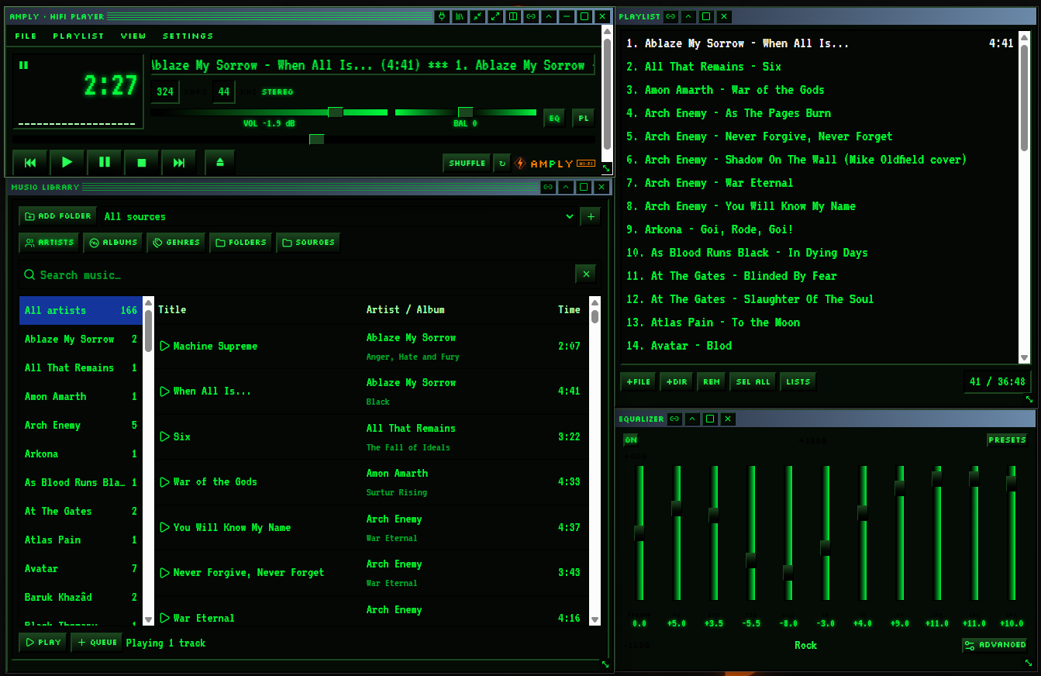Toggle the PL playlist button in player
Viewport: 1041px width, 676px height.
click(583, 118)
